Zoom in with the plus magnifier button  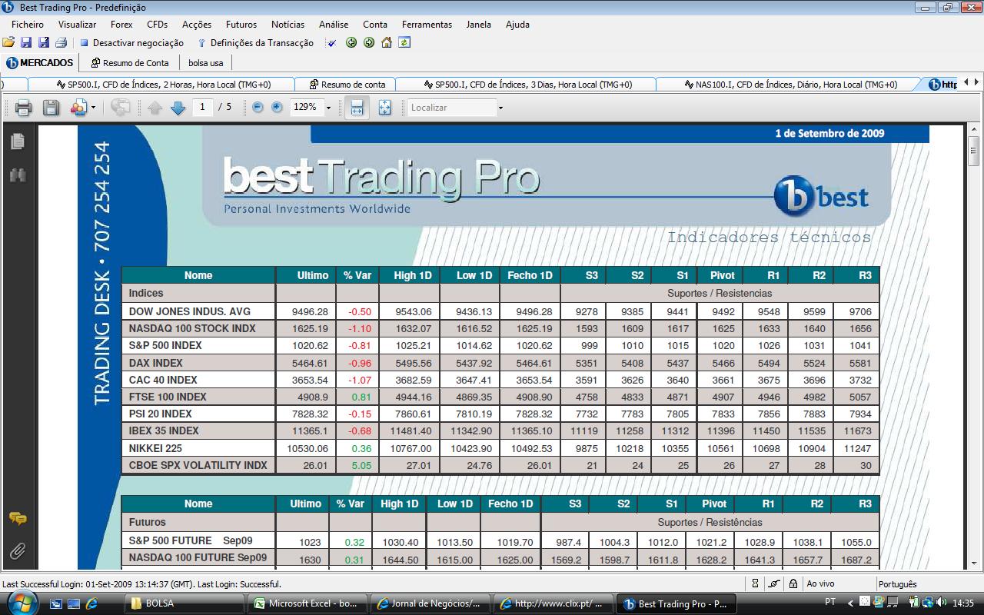click(x=277, y=108)
